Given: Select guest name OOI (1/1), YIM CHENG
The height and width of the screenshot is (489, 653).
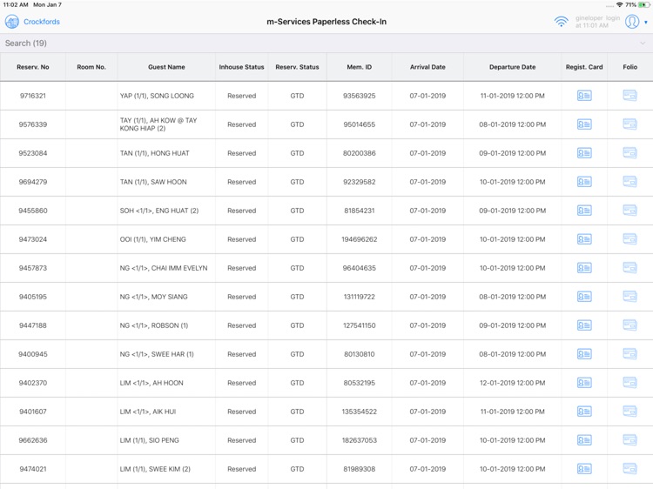Looking at the screenshot, I should 153,239.
